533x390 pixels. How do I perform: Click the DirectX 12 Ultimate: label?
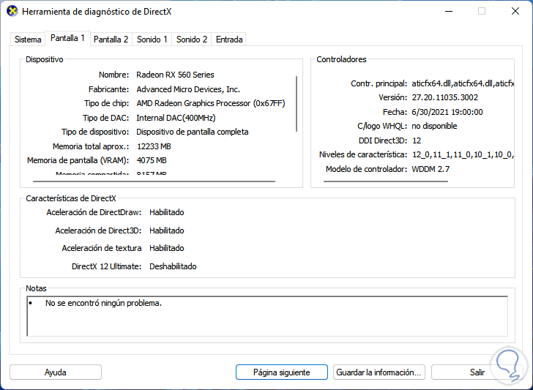[106, 266]
